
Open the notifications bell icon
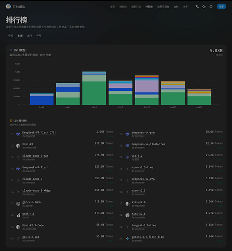(x=211, y=7)
